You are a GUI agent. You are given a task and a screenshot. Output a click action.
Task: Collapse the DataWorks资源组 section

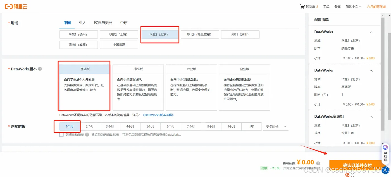(371, 117)
